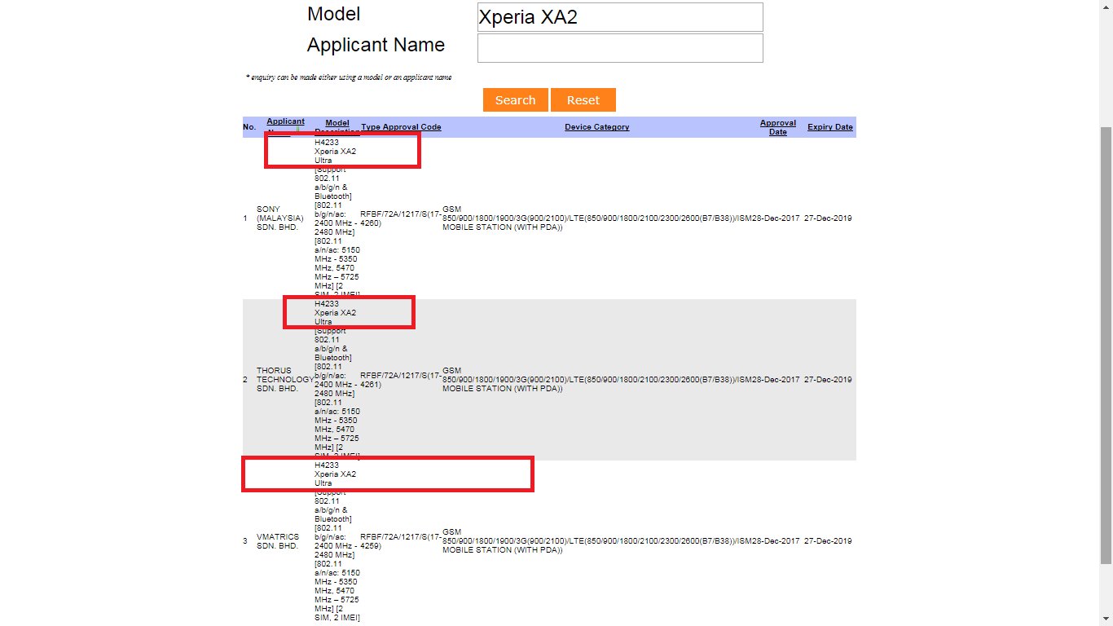Click the vertical scrollbar thumb
Screen dimensions: 1113x626
click(x=1106, y=346)
